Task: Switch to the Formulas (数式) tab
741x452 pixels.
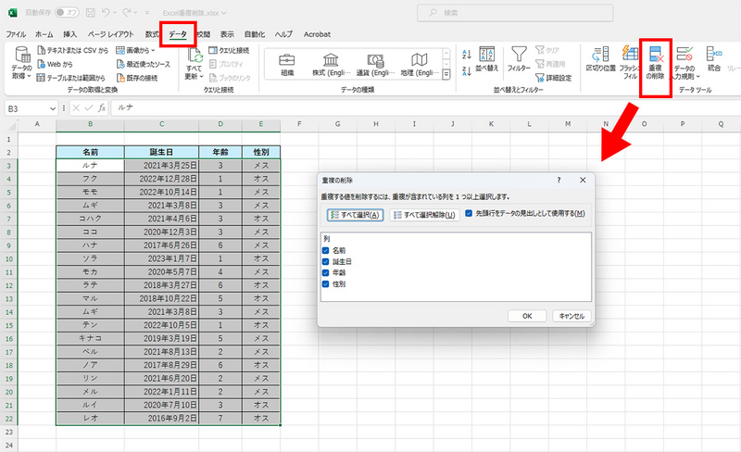Action: [x=152, y=34]
